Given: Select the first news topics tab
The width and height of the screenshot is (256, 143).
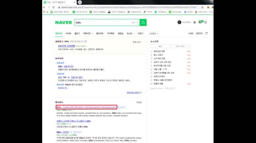Looking at the screenshot, I should pos(160,46).
